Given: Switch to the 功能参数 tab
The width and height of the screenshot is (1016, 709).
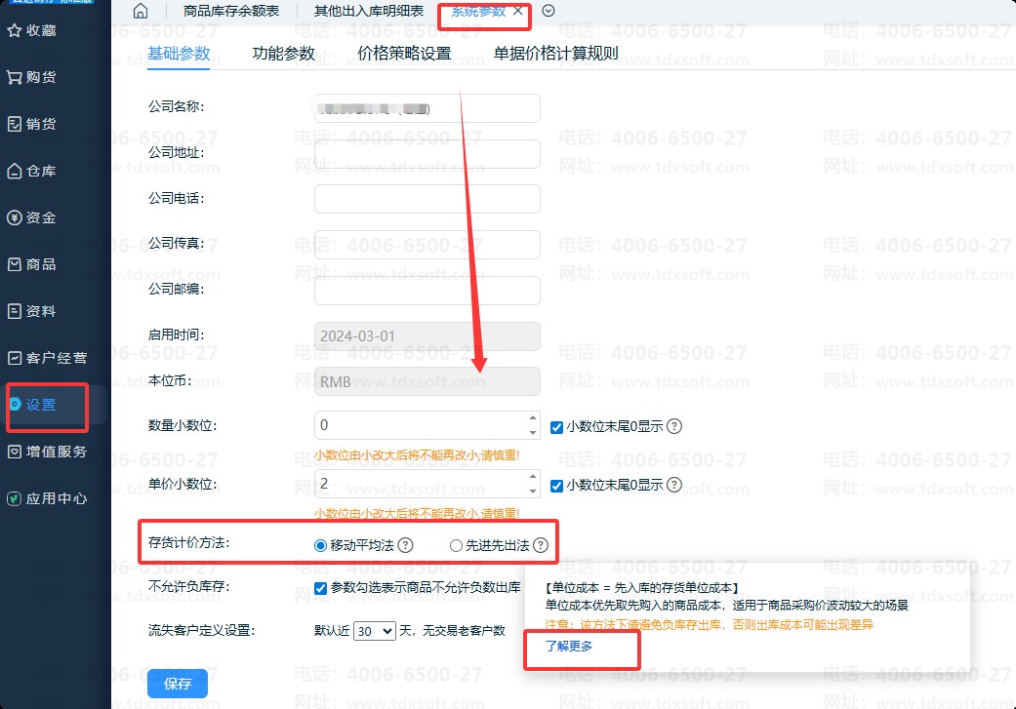Looking at the screenshot, I should (x=283, y=54).
